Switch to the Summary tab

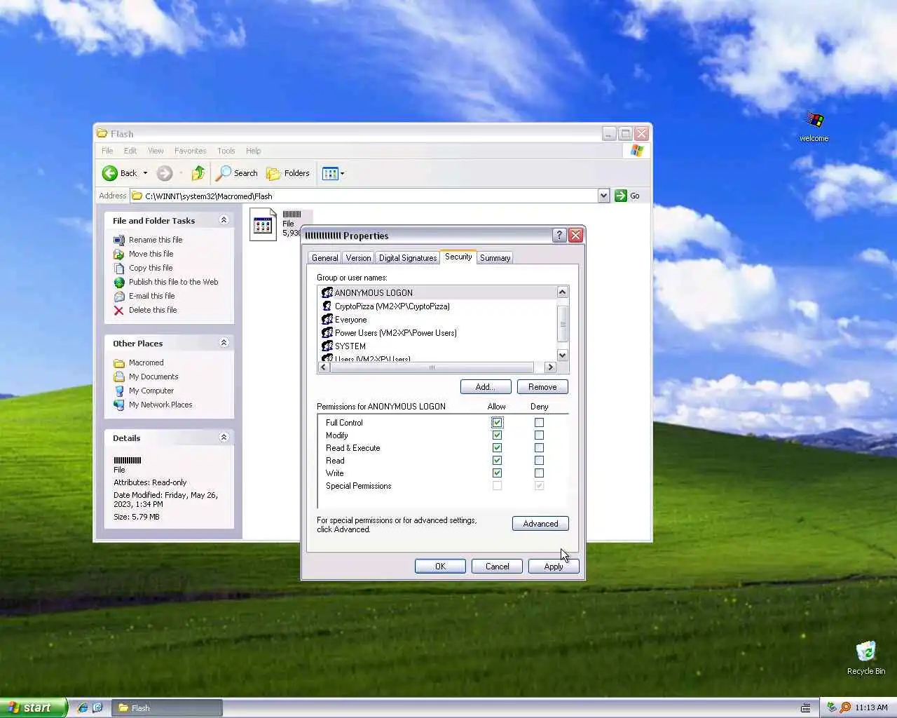(x=495, y=258)
